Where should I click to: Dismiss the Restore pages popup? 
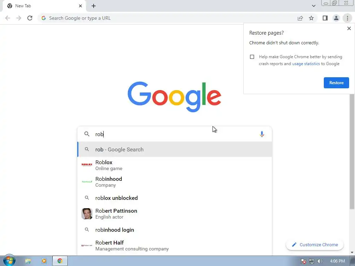point(349,28)
